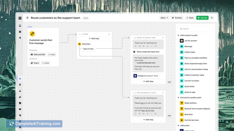Click the Save button

(x=190, y=18)
